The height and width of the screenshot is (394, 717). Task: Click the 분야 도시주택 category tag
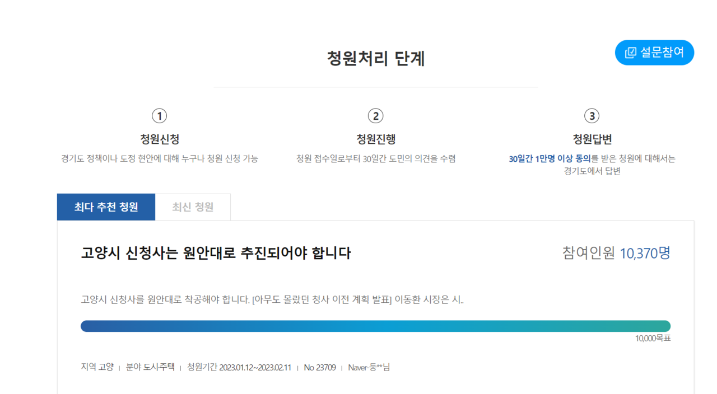coord(150,367)
